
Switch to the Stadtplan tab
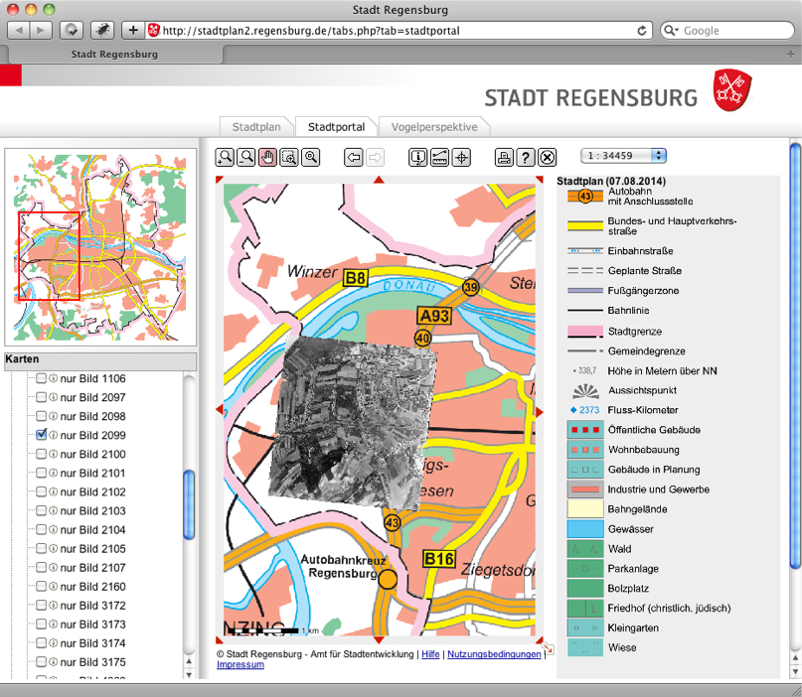click(256, 127)
